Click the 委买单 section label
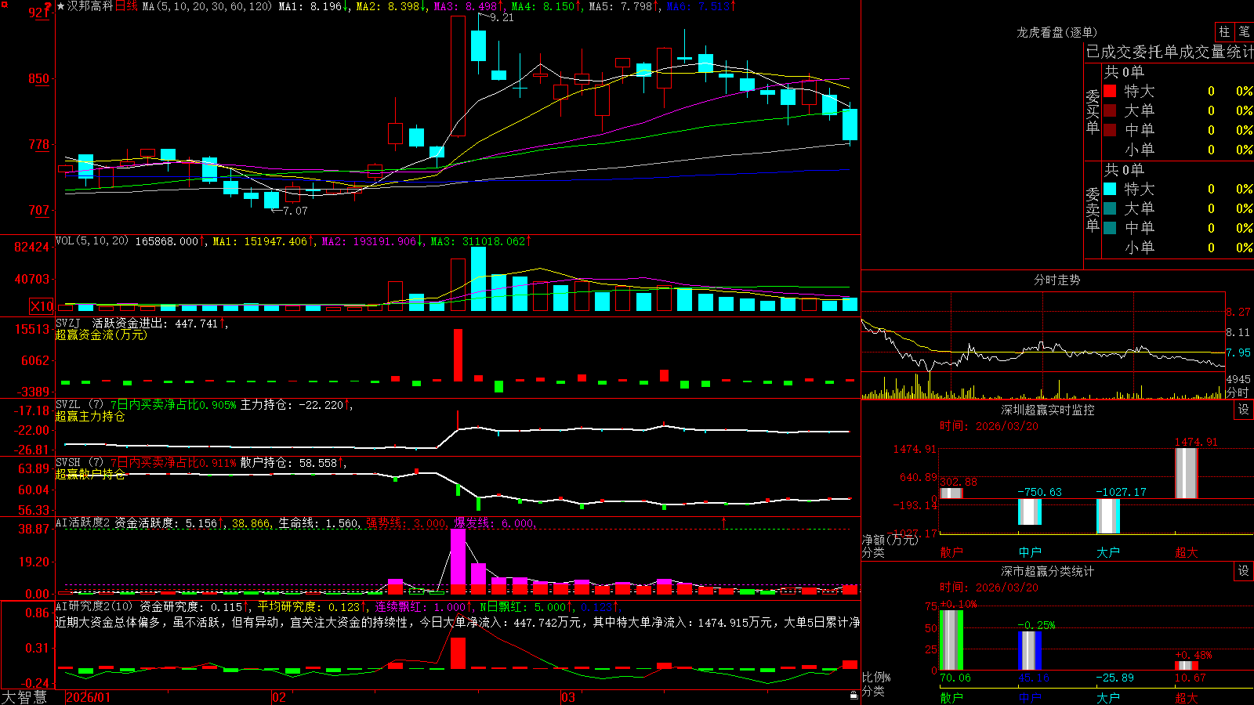 (x=1093, y=111)
